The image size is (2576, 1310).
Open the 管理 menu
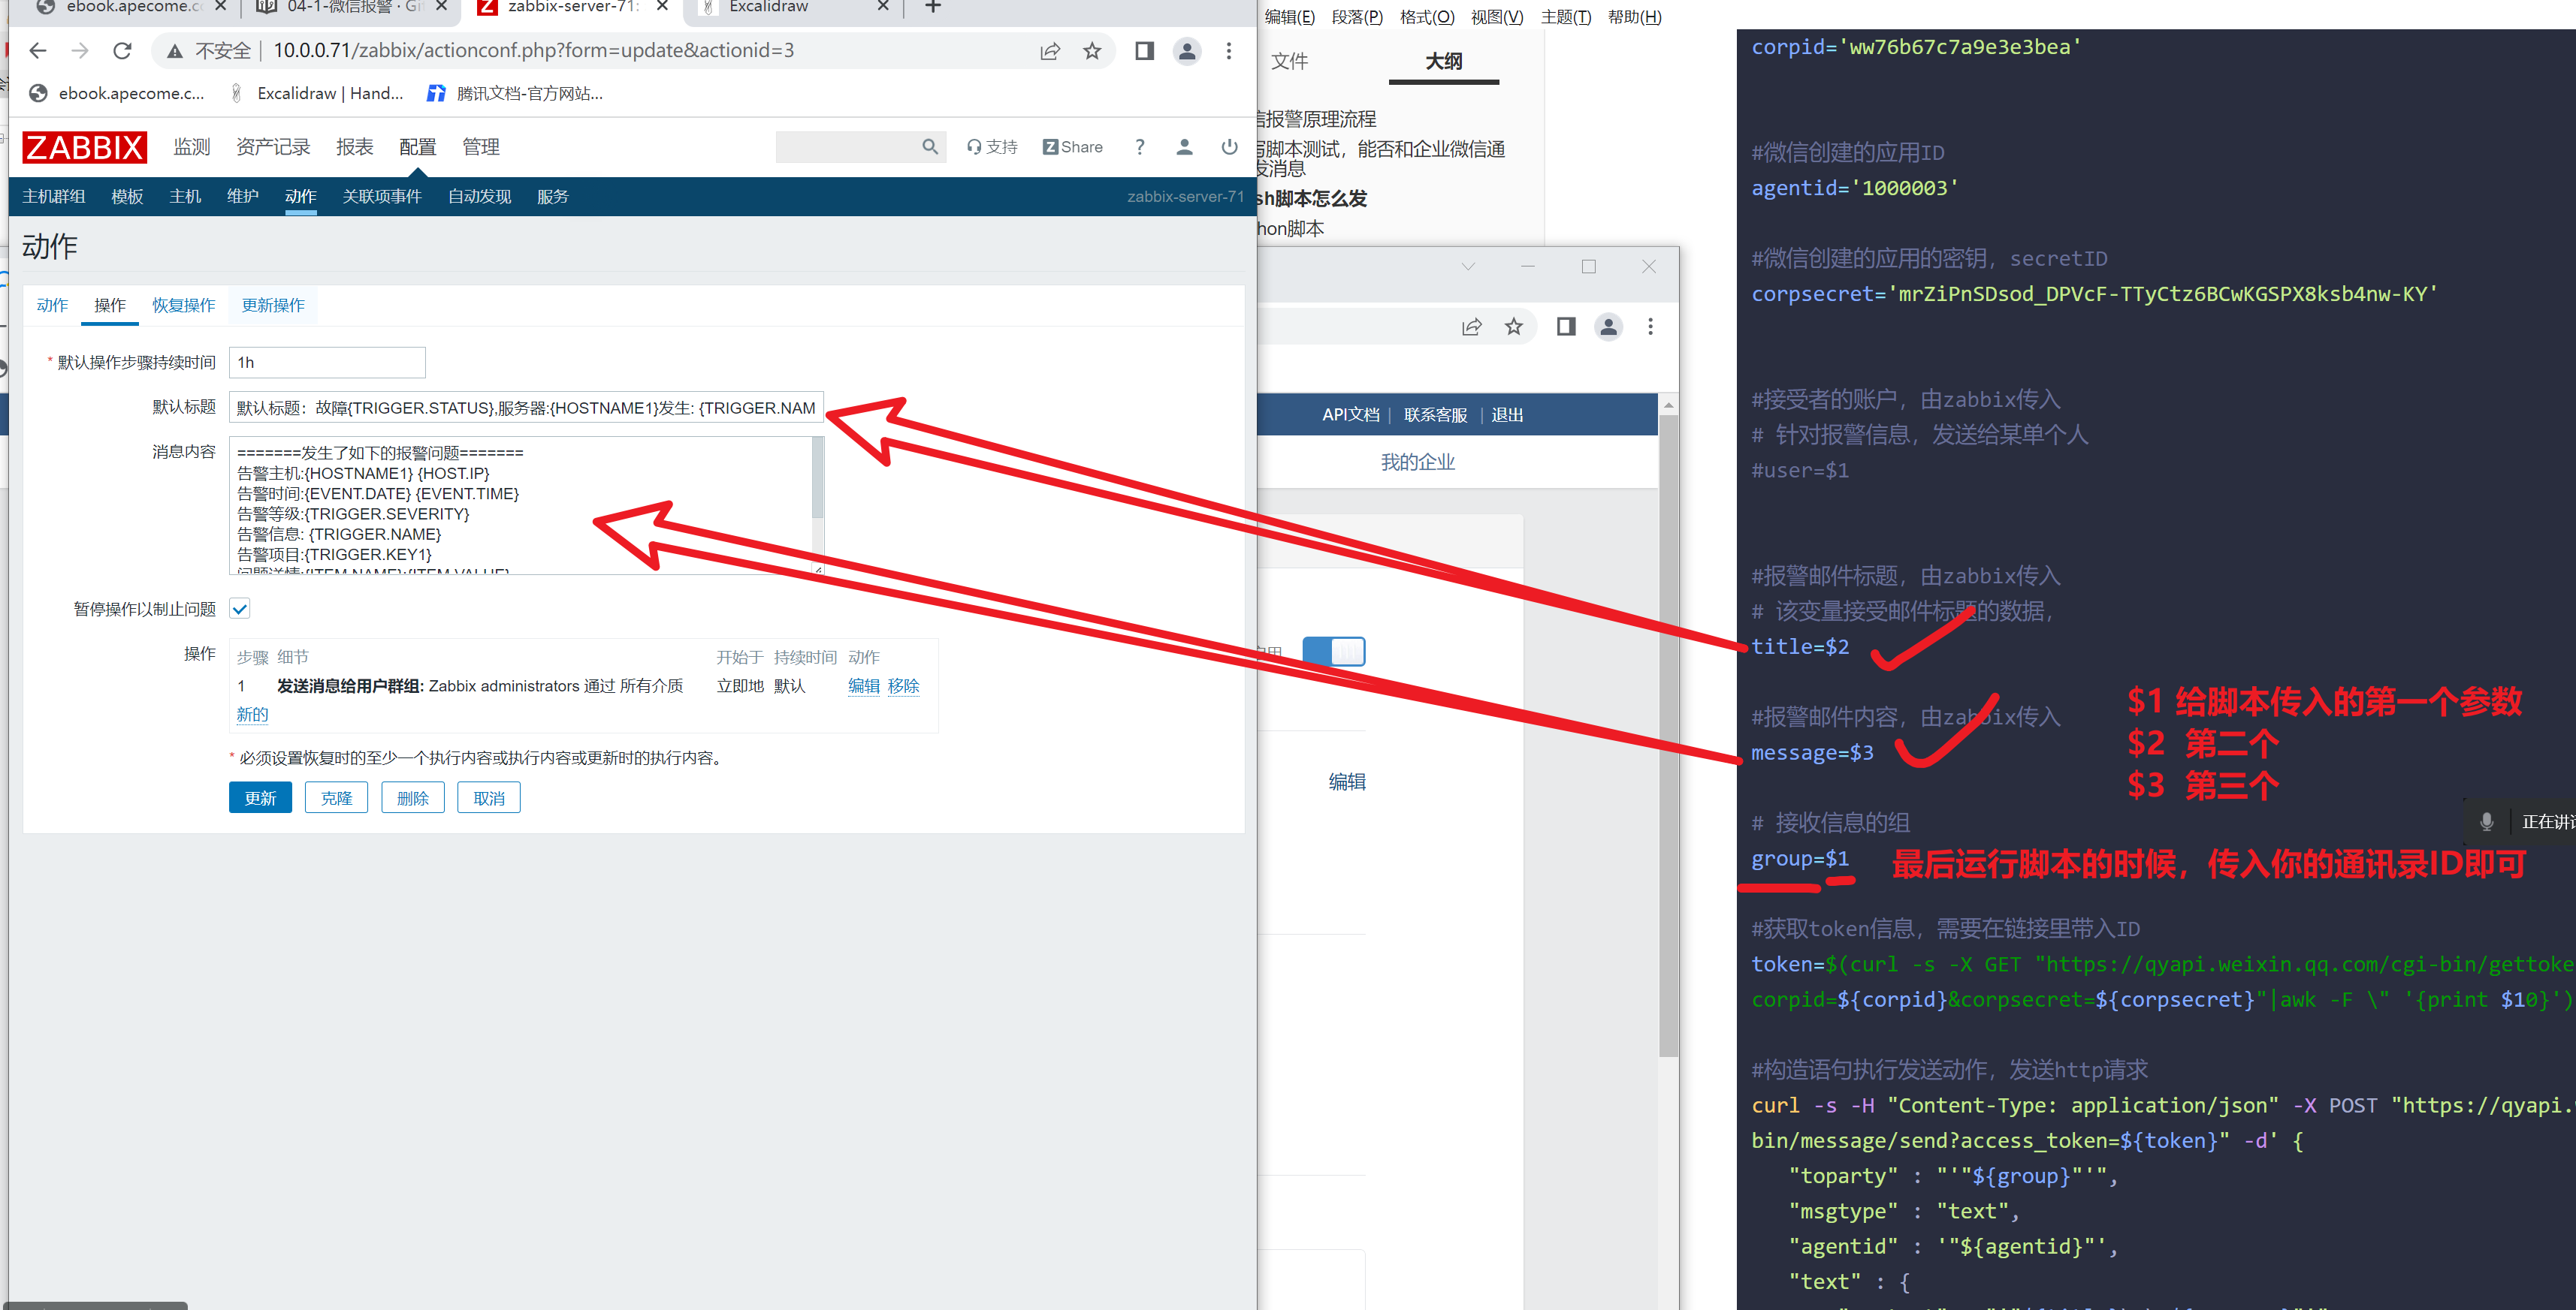[x=481, y=147]
